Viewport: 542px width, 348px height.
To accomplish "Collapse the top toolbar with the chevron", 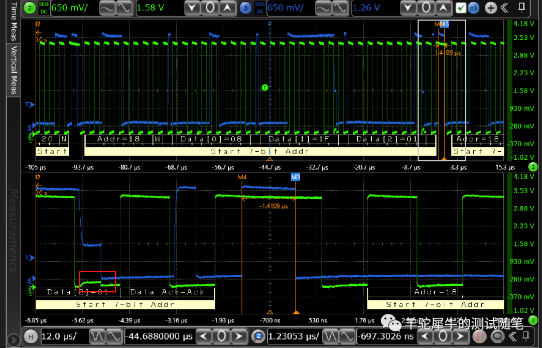I will click(505, 8).
